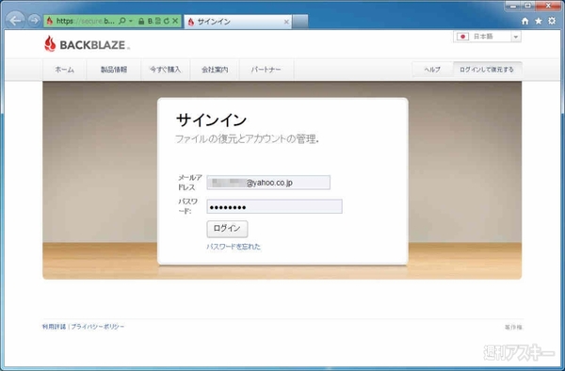The image size is (565, 371).
Task: Open the プライバシーポリシー footer link
Action: click(x=97, y=327)
